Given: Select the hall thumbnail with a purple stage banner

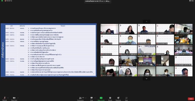Looking at the screenshot, I should click(147, 61).
